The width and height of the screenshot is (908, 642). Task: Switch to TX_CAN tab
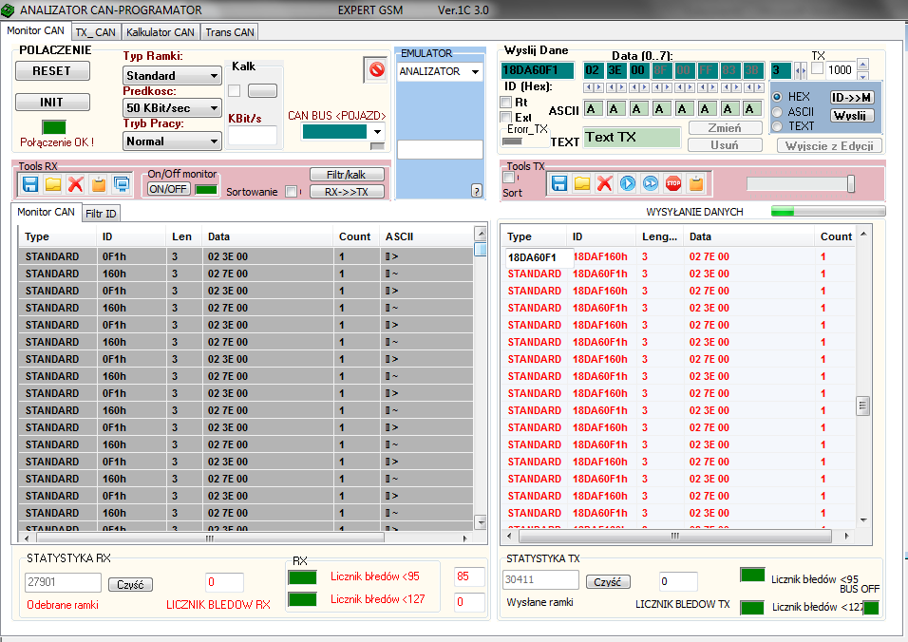click(x=96, y=32)
